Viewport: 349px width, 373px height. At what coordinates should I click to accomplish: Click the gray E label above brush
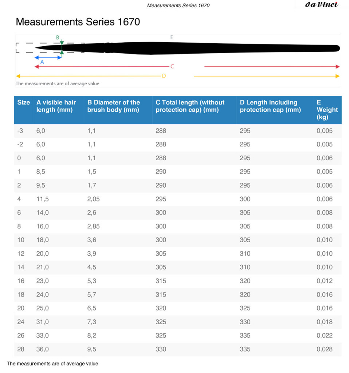tap(171, 37)
